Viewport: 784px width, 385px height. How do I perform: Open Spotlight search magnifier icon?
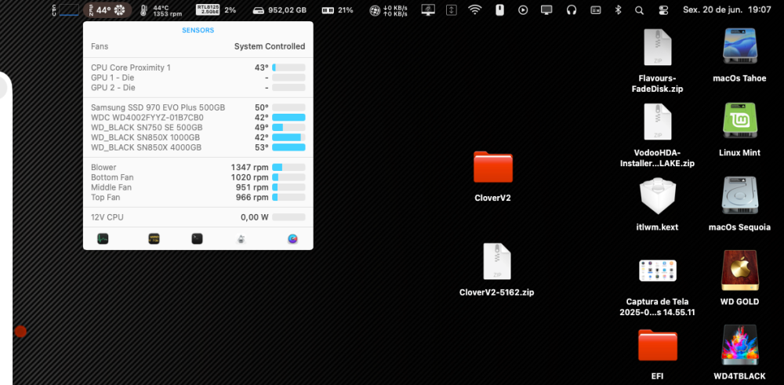click(x=639, y=10)
